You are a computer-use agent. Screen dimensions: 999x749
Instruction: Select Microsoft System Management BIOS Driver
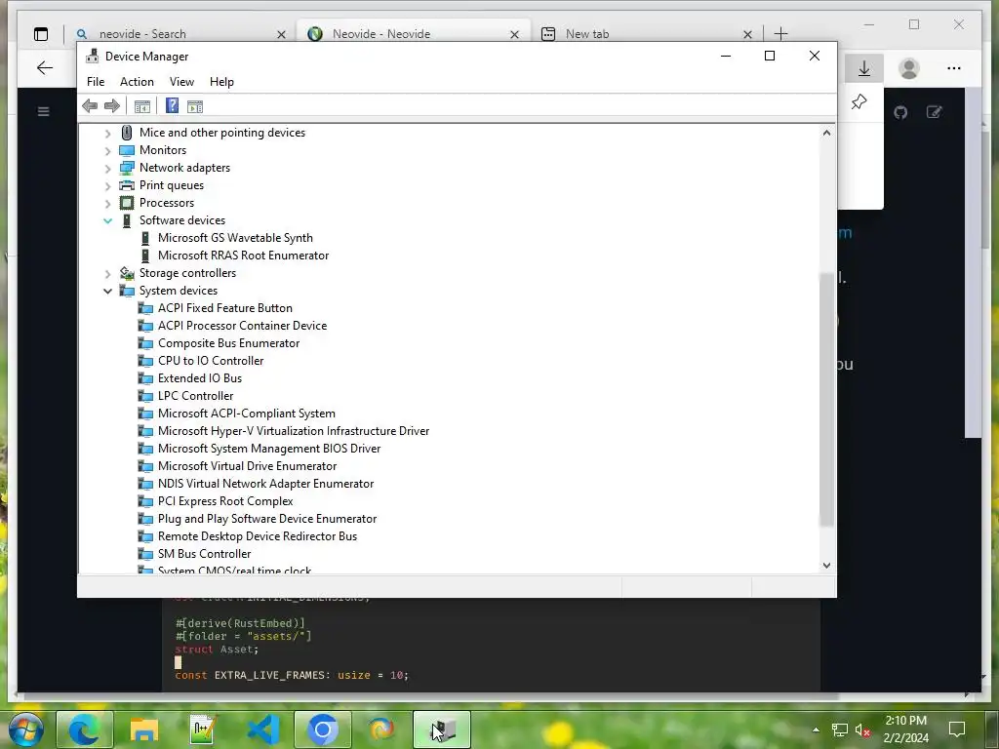pos(269,449)
